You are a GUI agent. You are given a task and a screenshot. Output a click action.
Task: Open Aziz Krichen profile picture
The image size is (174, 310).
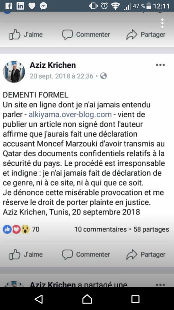tap(14, 72)
